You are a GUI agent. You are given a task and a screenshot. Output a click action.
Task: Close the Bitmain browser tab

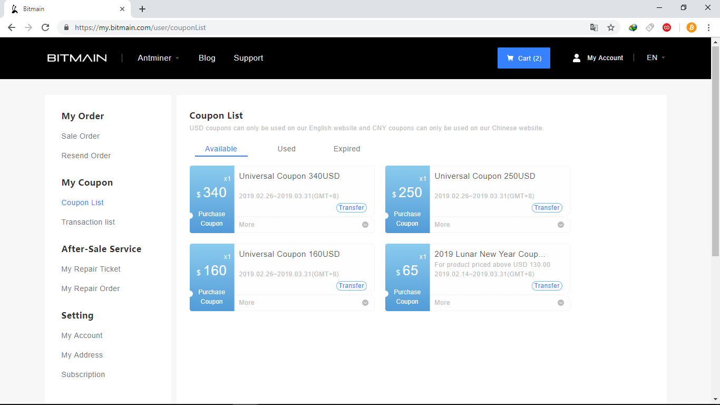pos(122,9)
